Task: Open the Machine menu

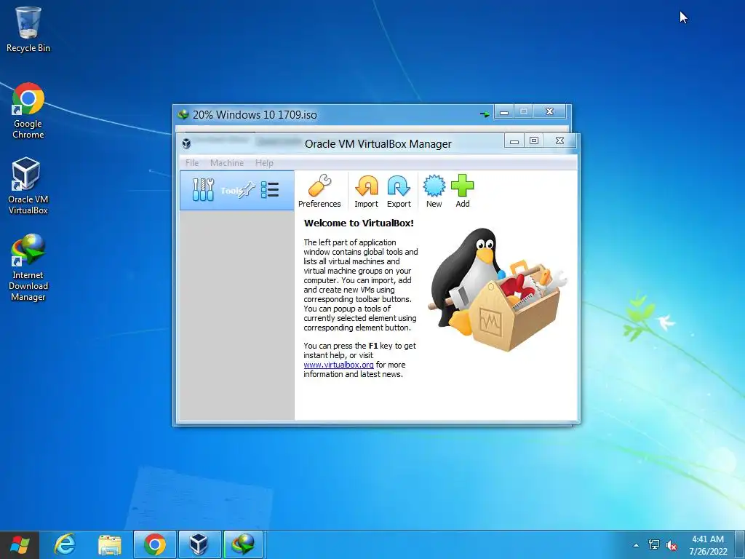Action: click(227, 163)
